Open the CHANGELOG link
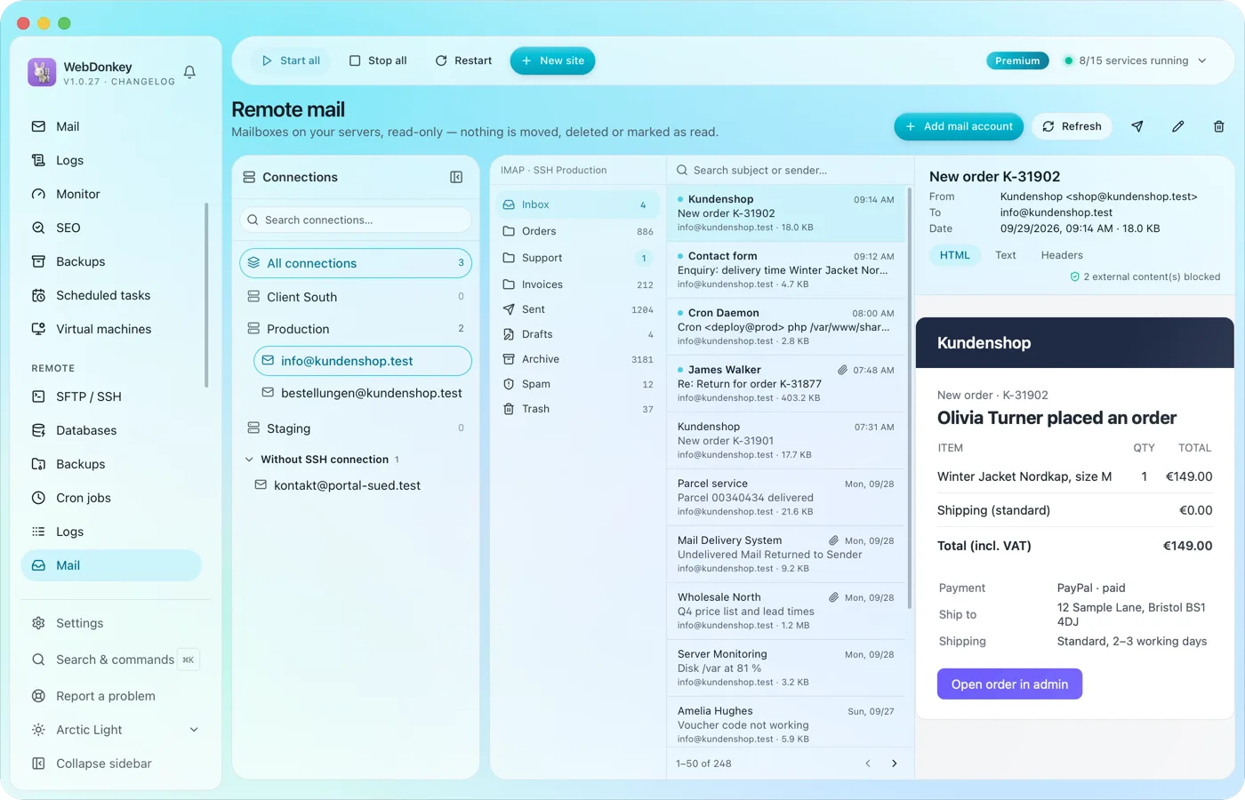Image resolution: width=1245 pixels, height=800 pixels. (x=143, y=82)
